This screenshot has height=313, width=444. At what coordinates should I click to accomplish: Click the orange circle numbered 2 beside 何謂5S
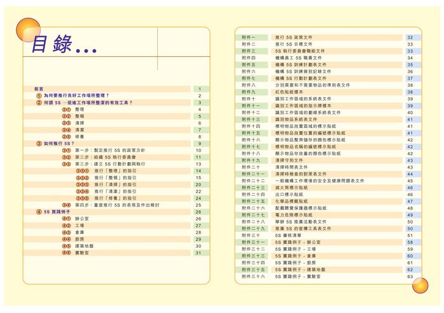pyautogui.click(x=39, y=103)
